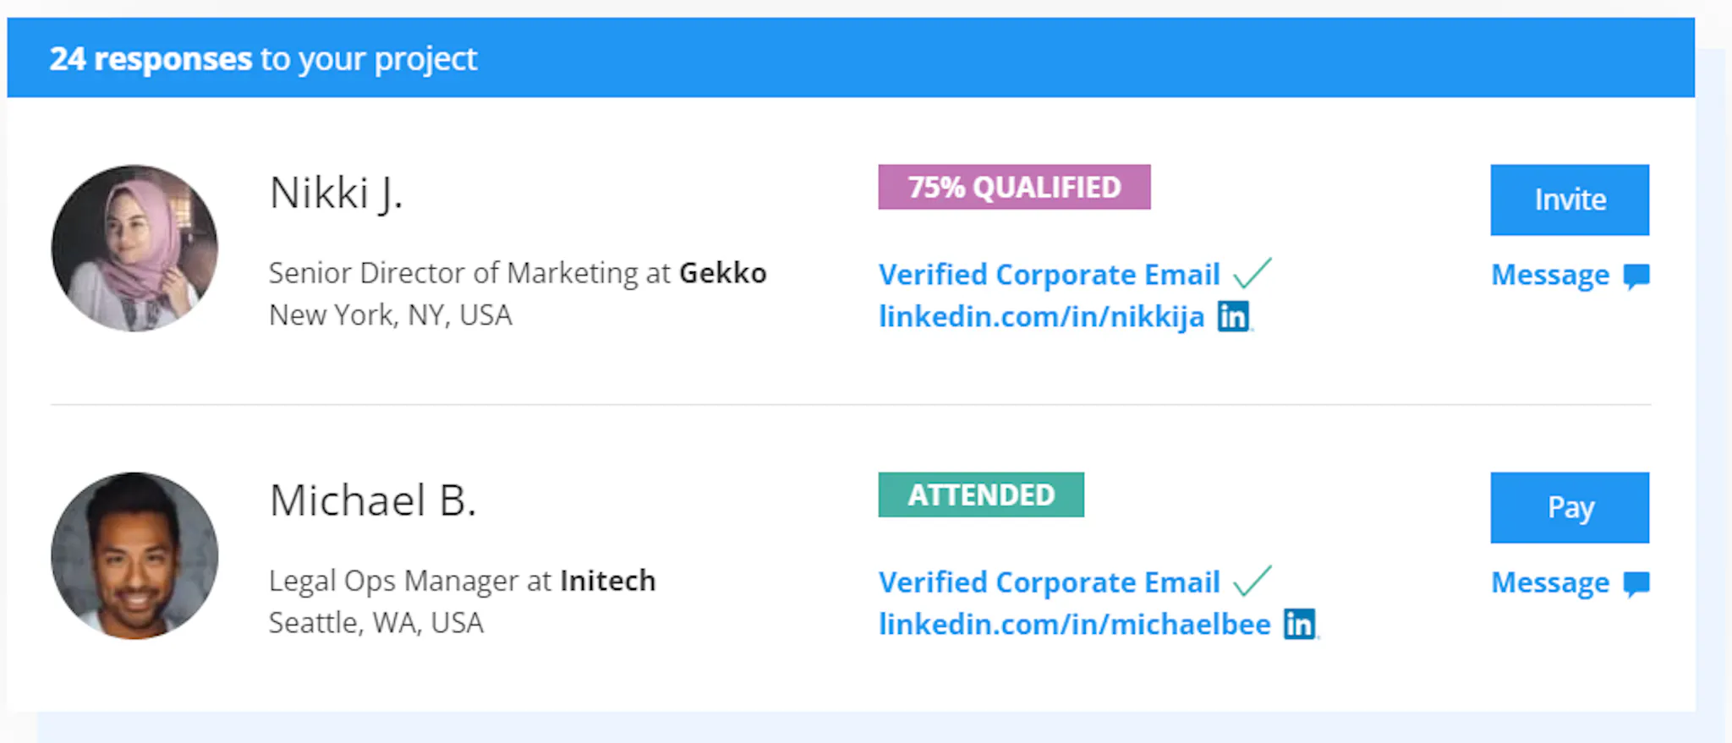The height and width of the screenshot is (743, 1732).
Task: Click chat bubble icon in Nikki's row
Action: [x=1636, y=276]
